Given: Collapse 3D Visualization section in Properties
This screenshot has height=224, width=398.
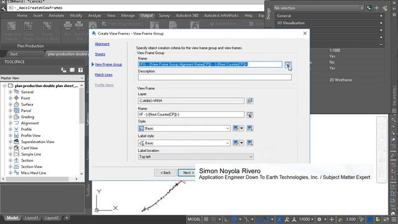Looking at the screenshot, I should [x=381, y=23].
